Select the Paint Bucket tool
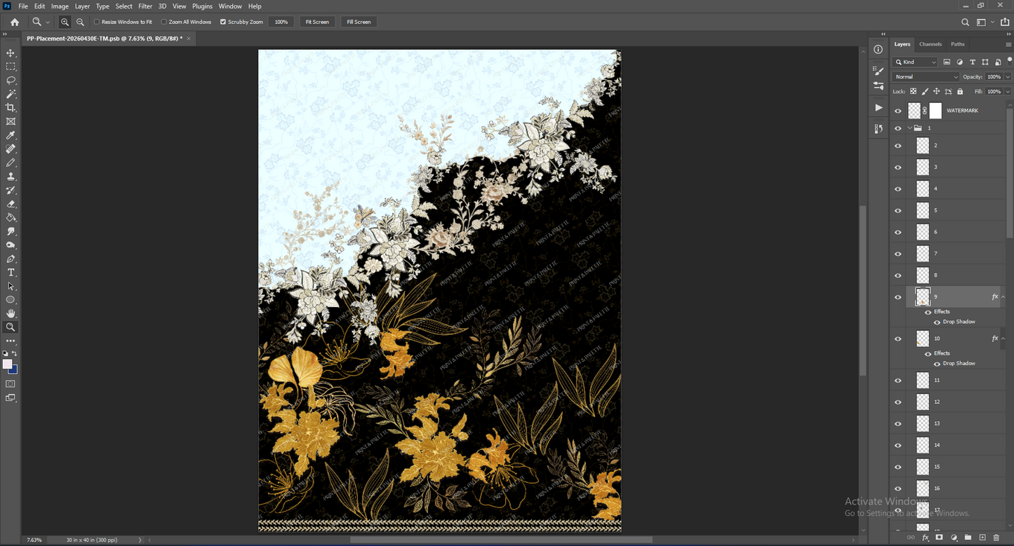The image size is (1014, 546). (11, 217)
